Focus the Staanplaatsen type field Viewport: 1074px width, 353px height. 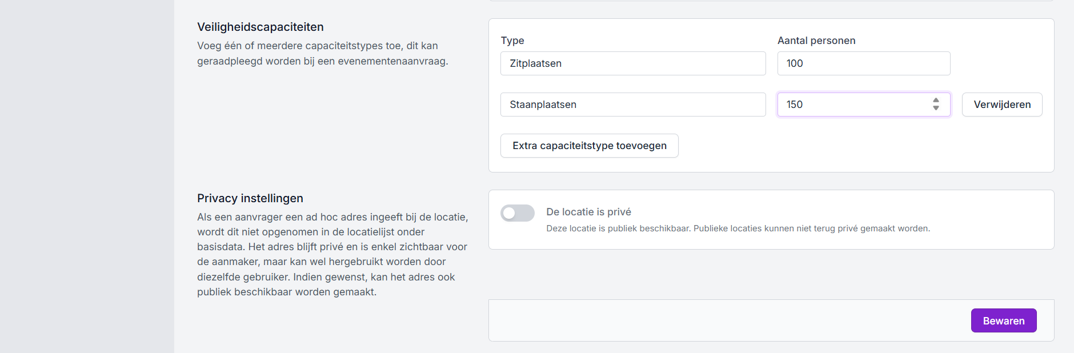[632, 105]
